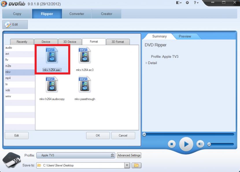Open the help question mark menu
This screenshot has width=240, height=172.
196,3
